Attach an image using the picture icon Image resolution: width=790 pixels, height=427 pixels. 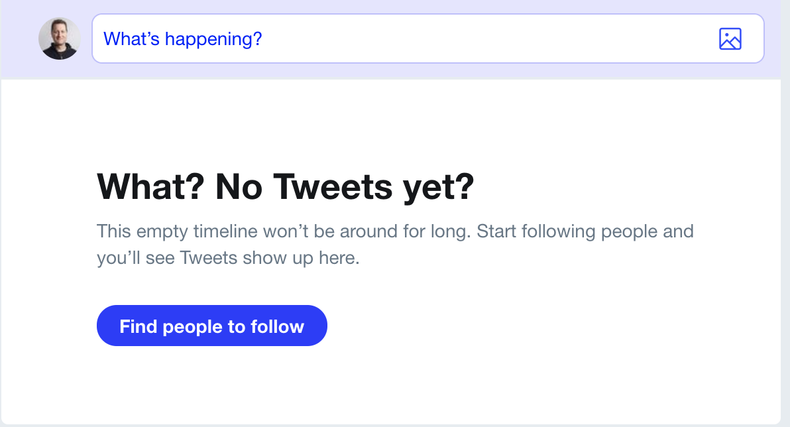pos(730,39)
